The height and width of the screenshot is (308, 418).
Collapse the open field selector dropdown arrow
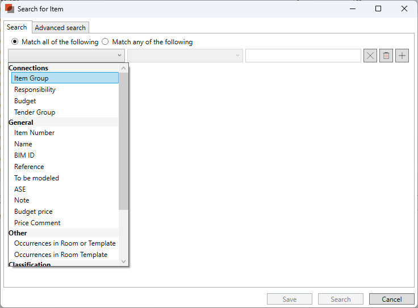click(120, 56)
